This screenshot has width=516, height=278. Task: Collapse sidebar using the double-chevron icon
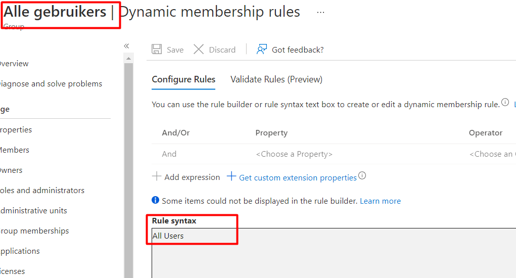[126, 46]
